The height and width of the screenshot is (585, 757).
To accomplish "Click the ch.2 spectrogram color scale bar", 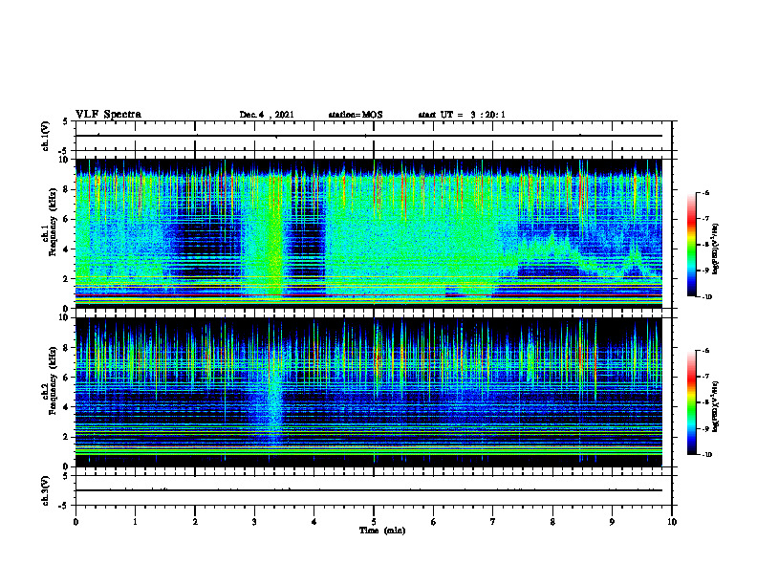I will [x=692, y=402].
